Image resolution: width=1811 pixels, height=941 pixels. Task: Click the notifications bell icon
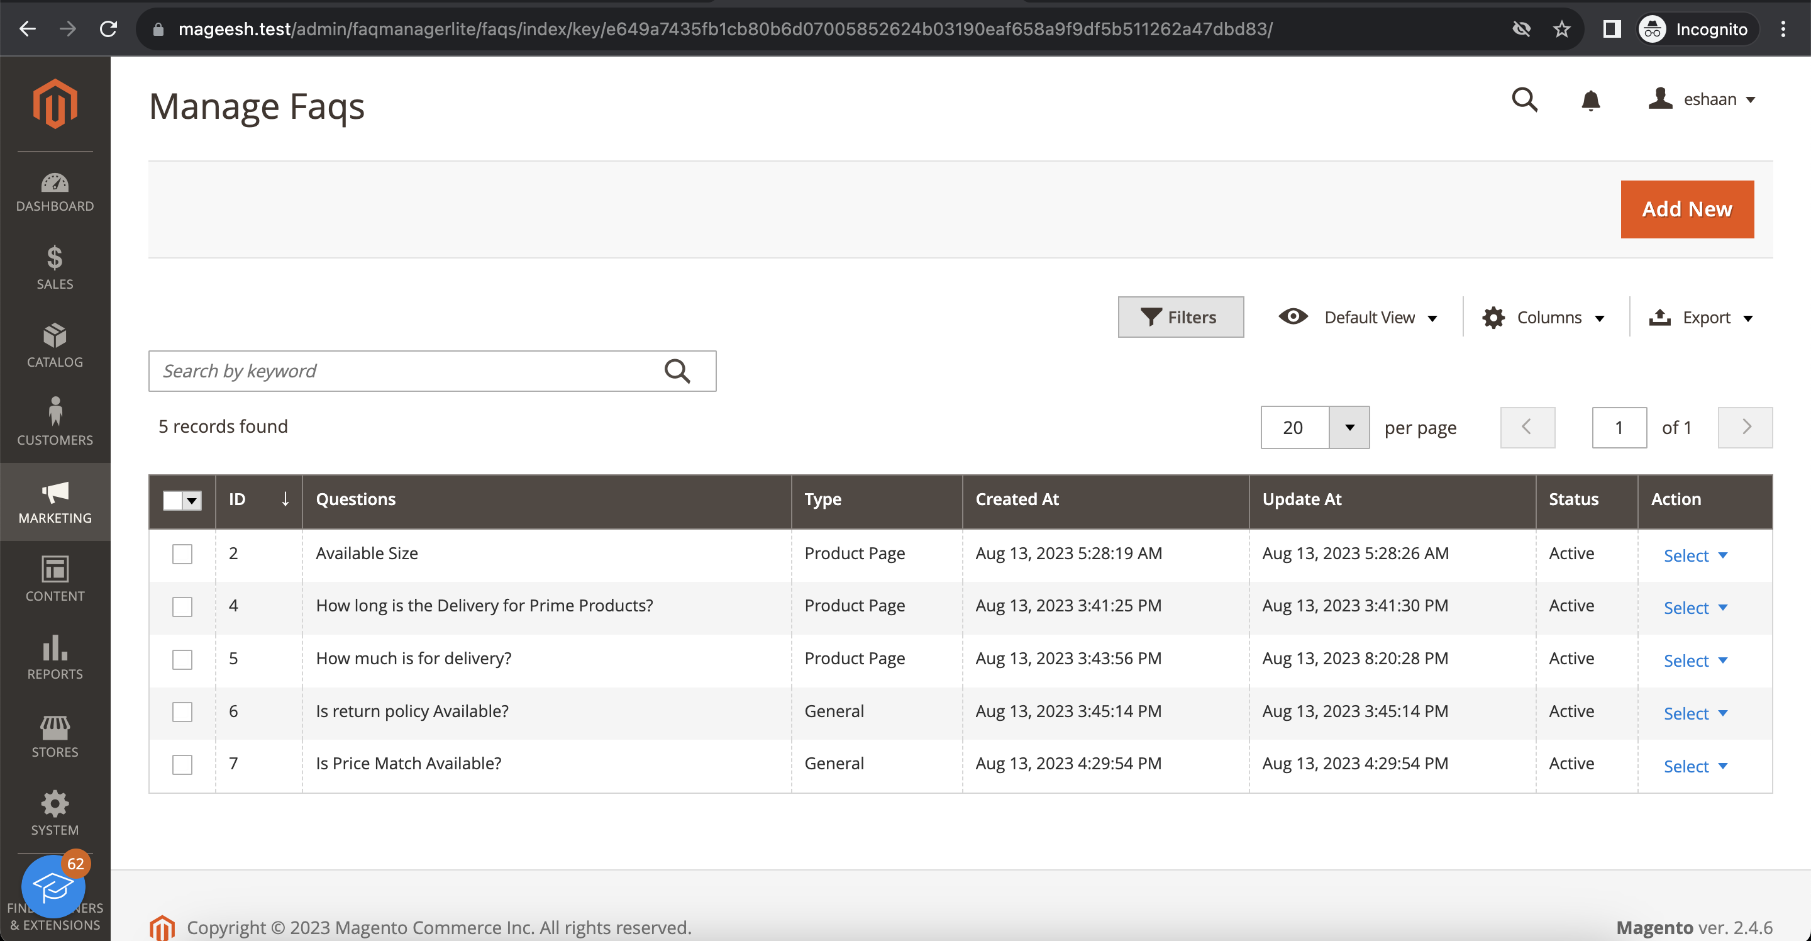coord(1590,101)
